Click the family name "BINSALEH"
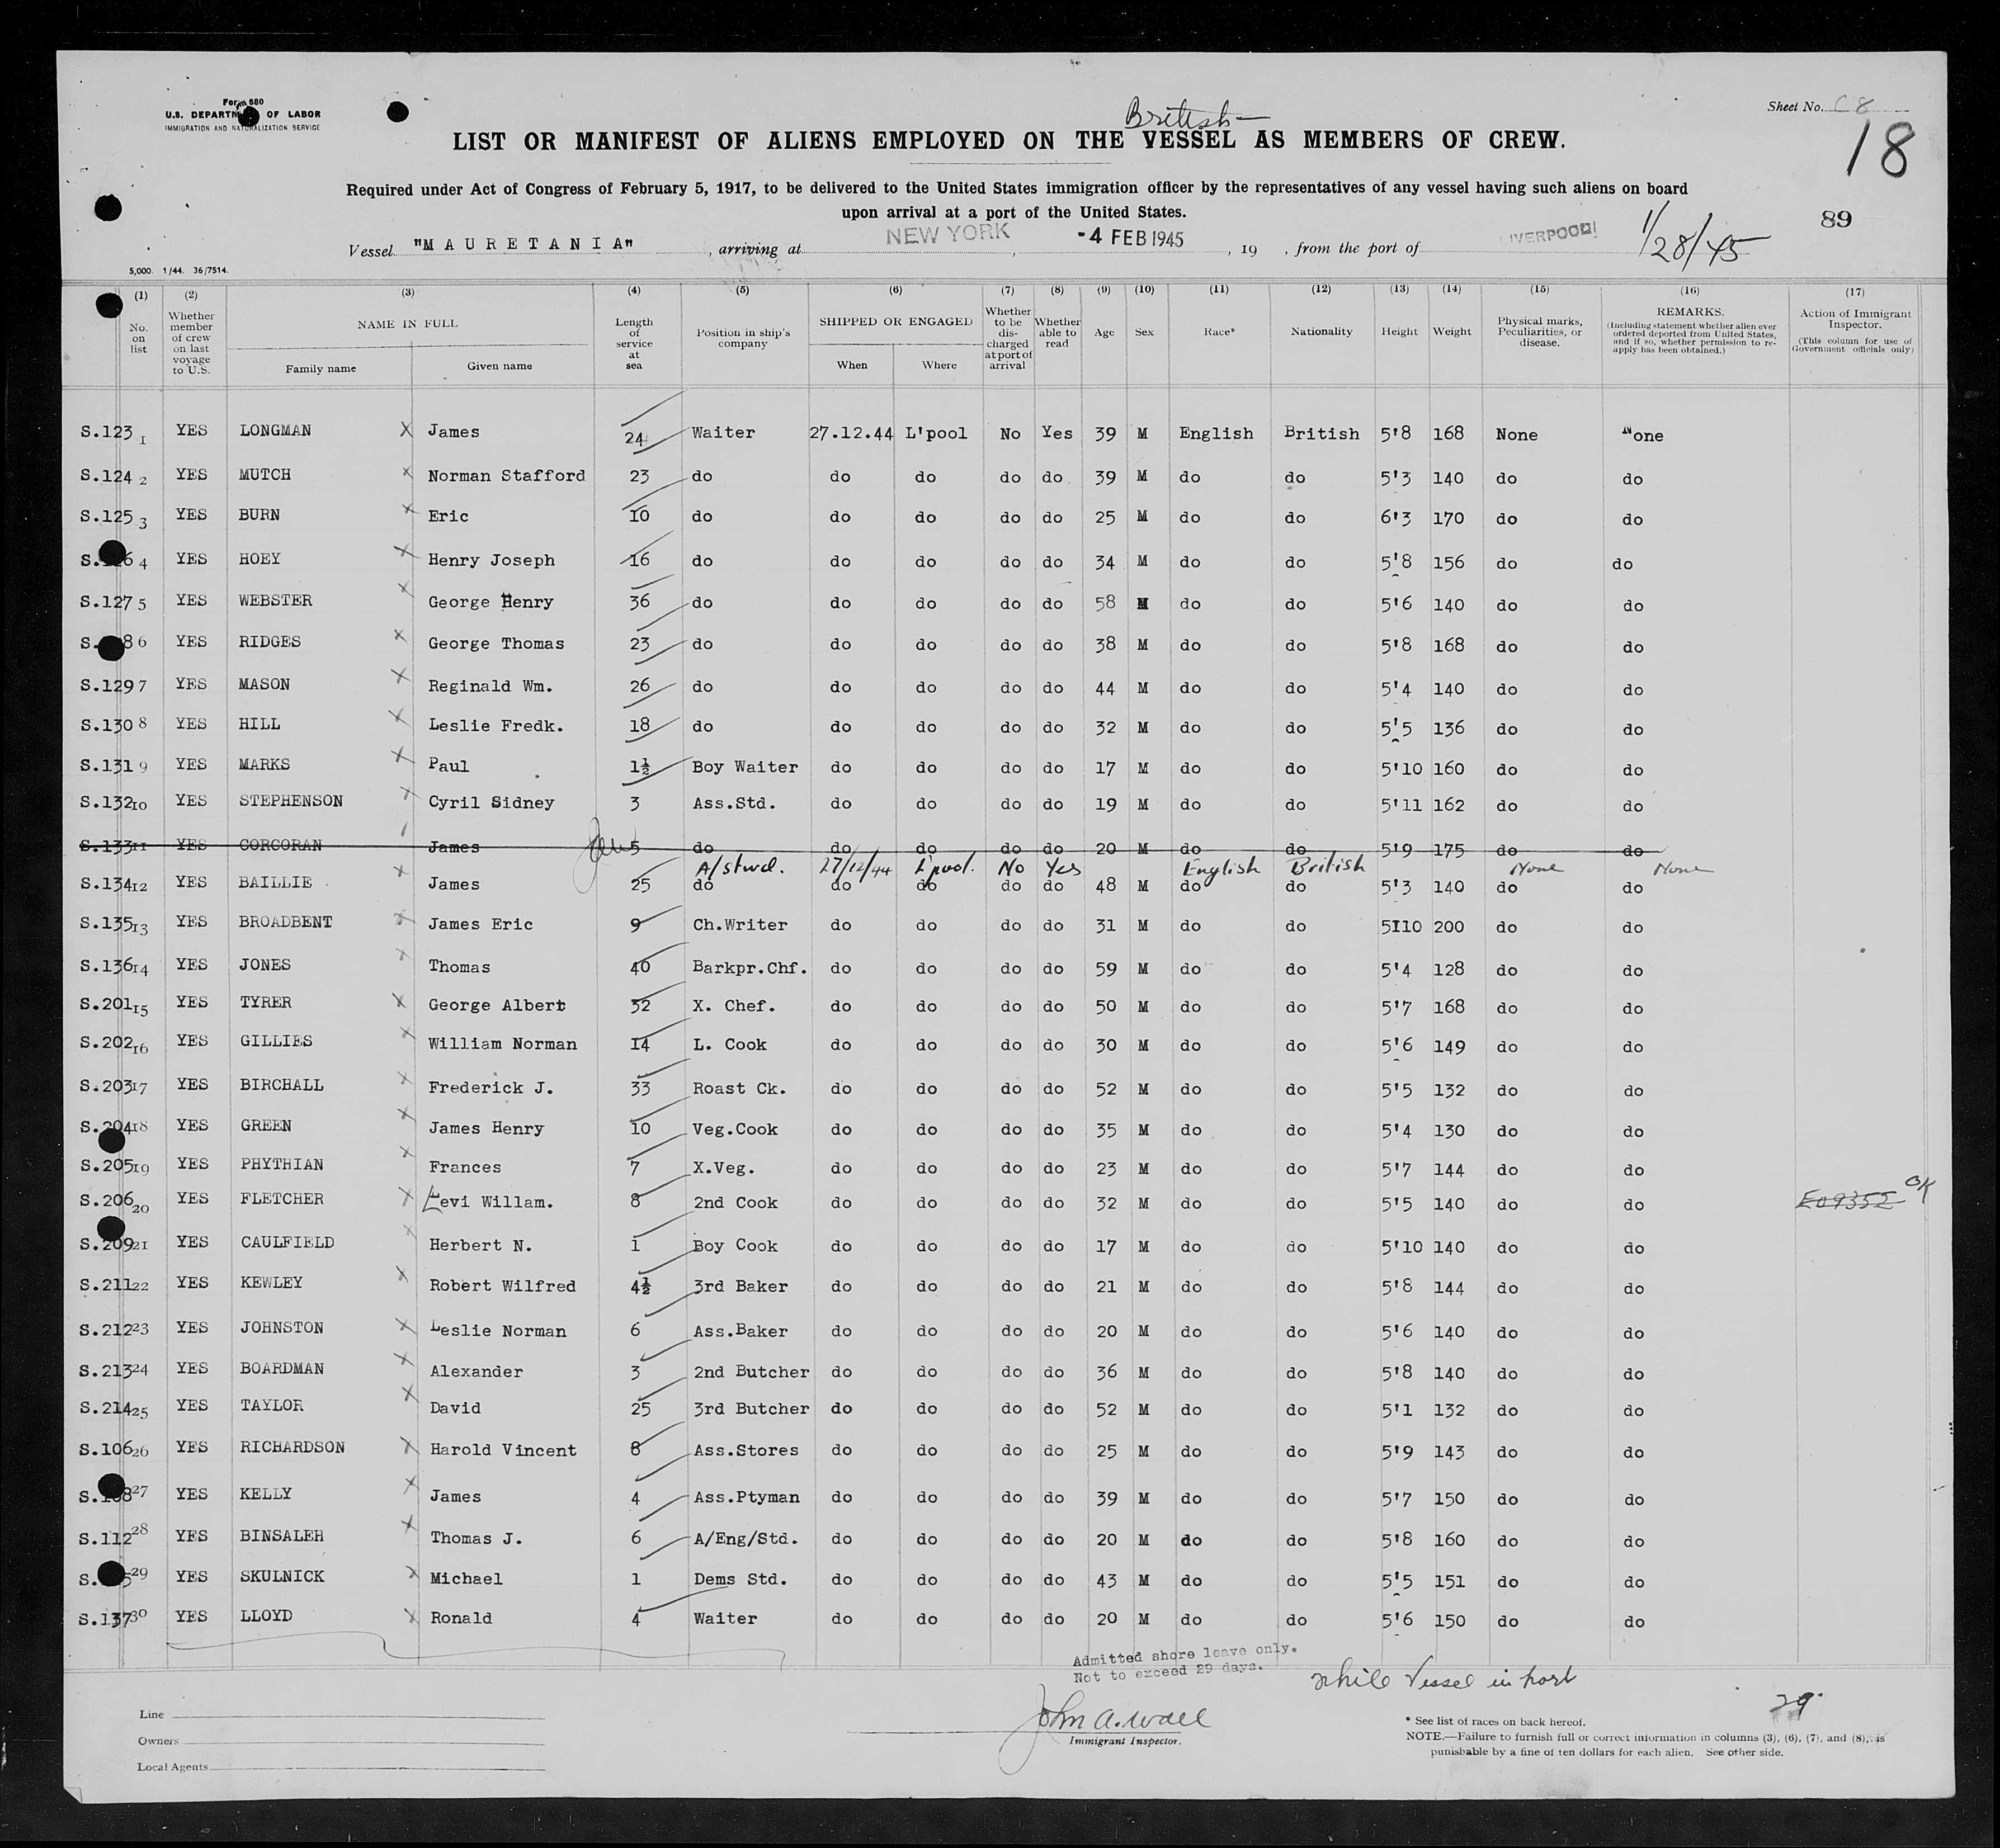The height and width of the screenshot is (1848, 2000). (x=281, y=1535)
